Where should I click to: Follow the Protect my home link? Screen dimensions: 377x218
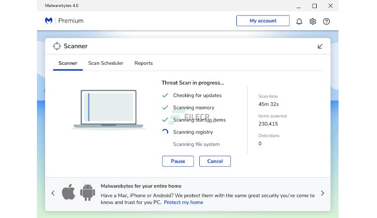click(x=184, y=202)
